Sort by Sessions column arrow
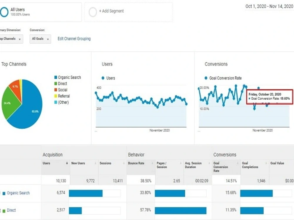Image resolution: width=294 pixels, height=220 pixels. [x=124, y=163]
